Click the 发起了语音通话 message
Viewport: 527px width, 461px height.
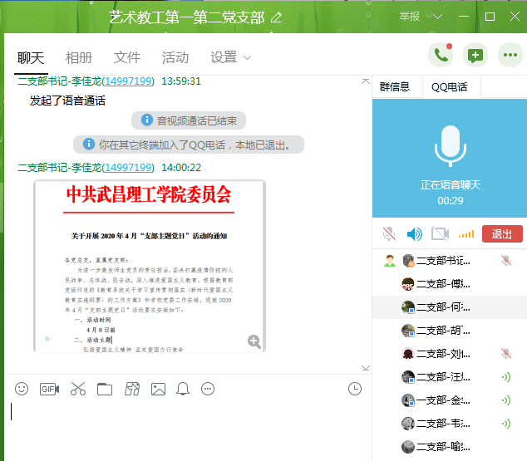pos(67,101)
